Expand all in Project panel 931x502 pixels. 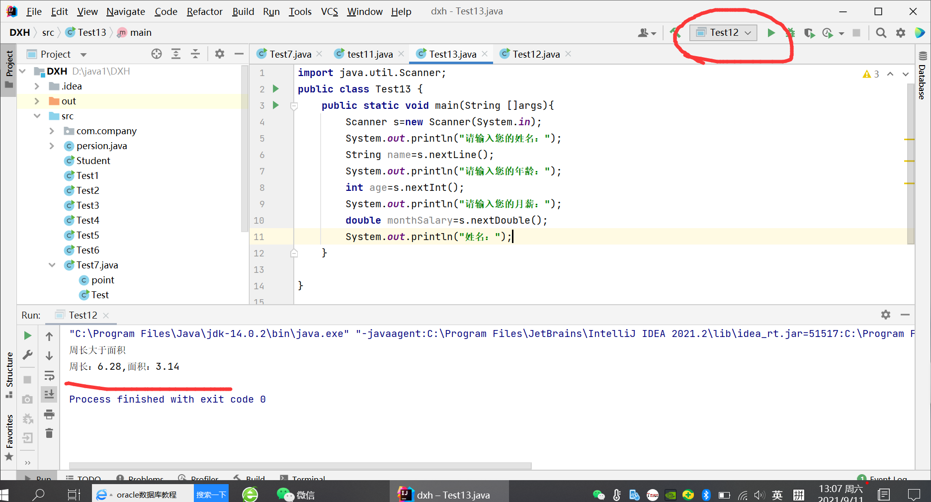[176, 54]
